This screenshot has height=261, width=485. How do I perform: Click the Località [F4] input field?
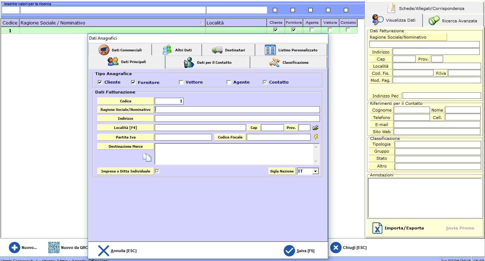[x=200, y=127]
